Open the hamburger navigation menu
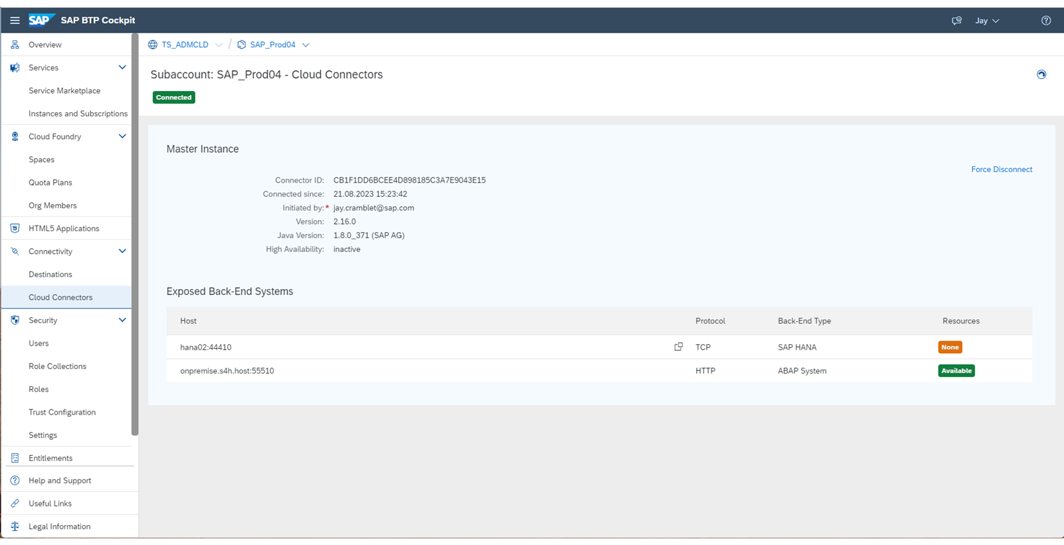 [x=15, y=21]
